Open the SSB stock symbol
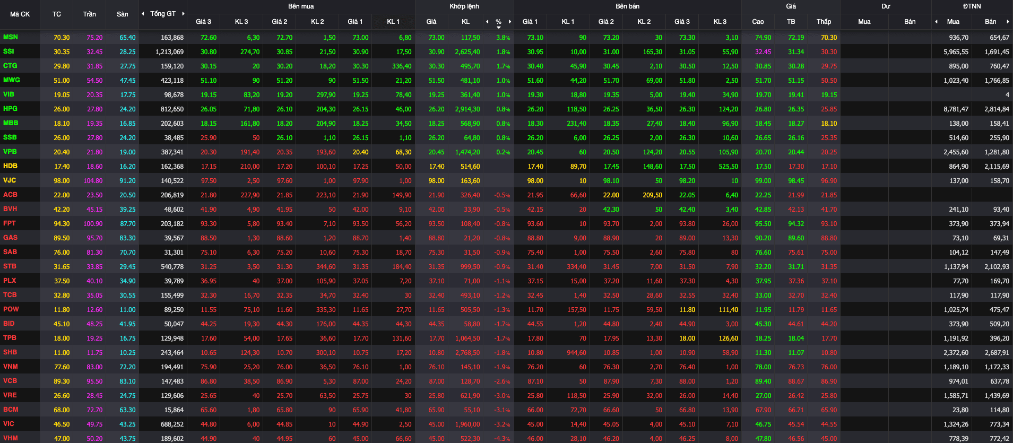Viewport: 1013px width, 443px height. tap(10, 137)
